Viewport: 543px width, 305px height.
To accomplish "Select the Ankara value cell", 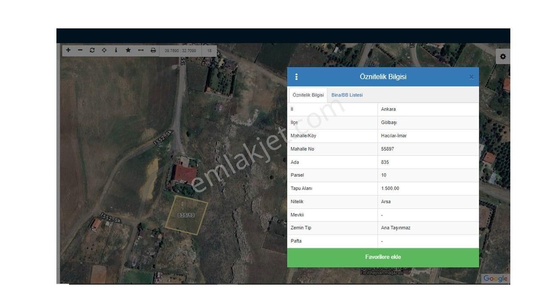I will [x=428, y=109].
